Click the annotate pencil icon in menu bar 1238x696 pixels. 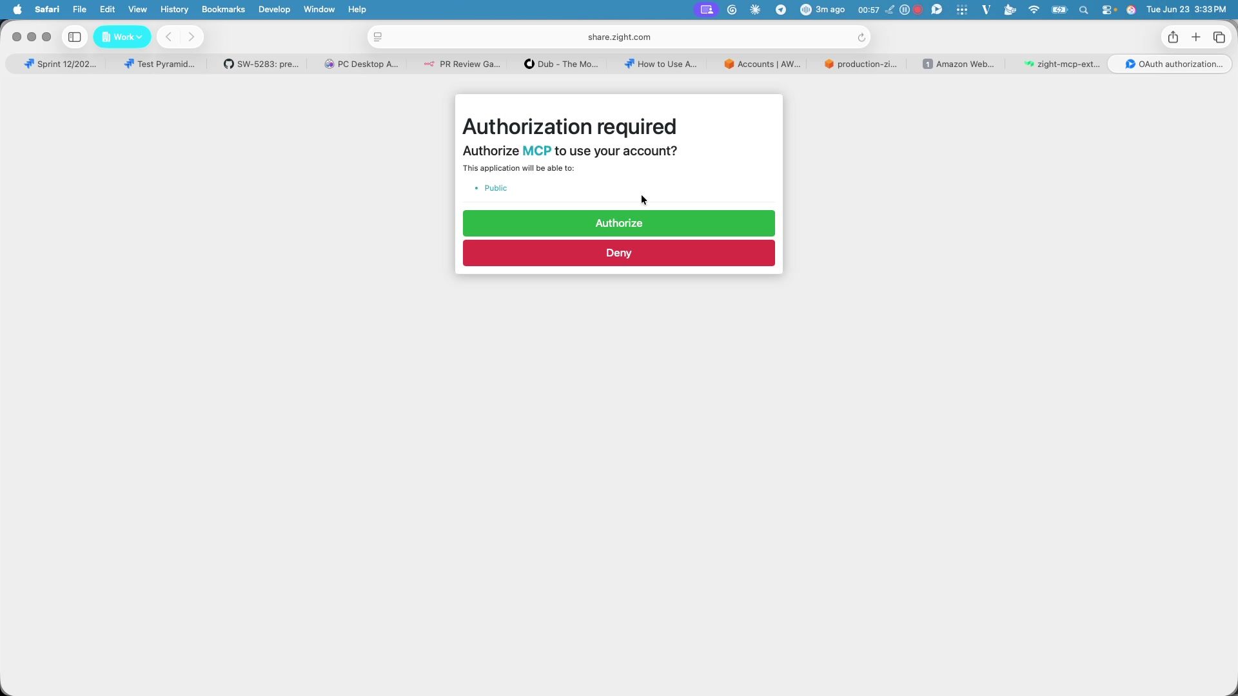tap(890, 10)
